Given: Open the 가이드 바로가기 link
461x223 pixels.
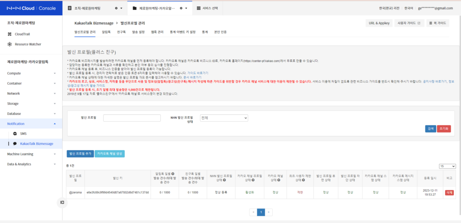Looking at the screenshot, I should 198,73.
